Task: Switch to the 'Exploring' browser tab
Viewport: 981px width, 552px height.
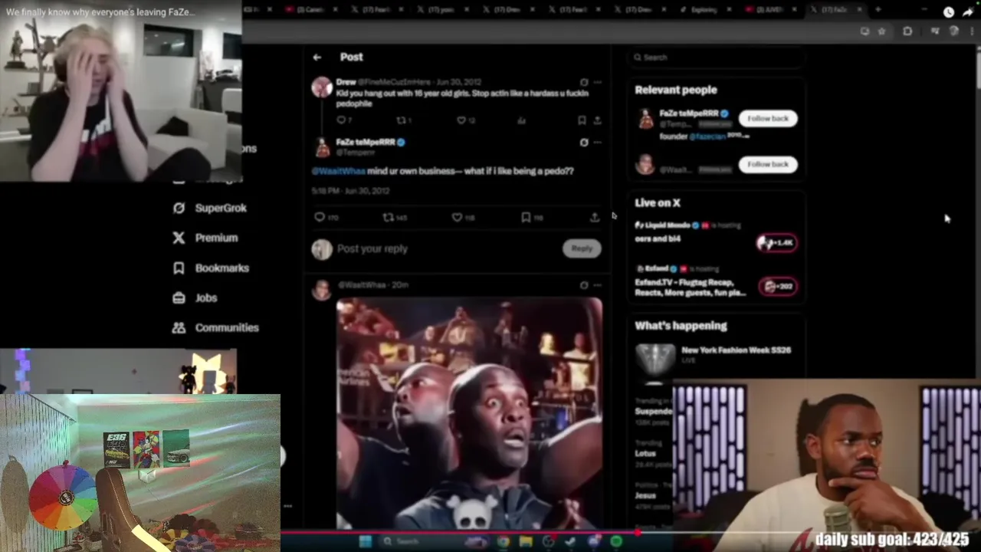Action: [704, 10]
